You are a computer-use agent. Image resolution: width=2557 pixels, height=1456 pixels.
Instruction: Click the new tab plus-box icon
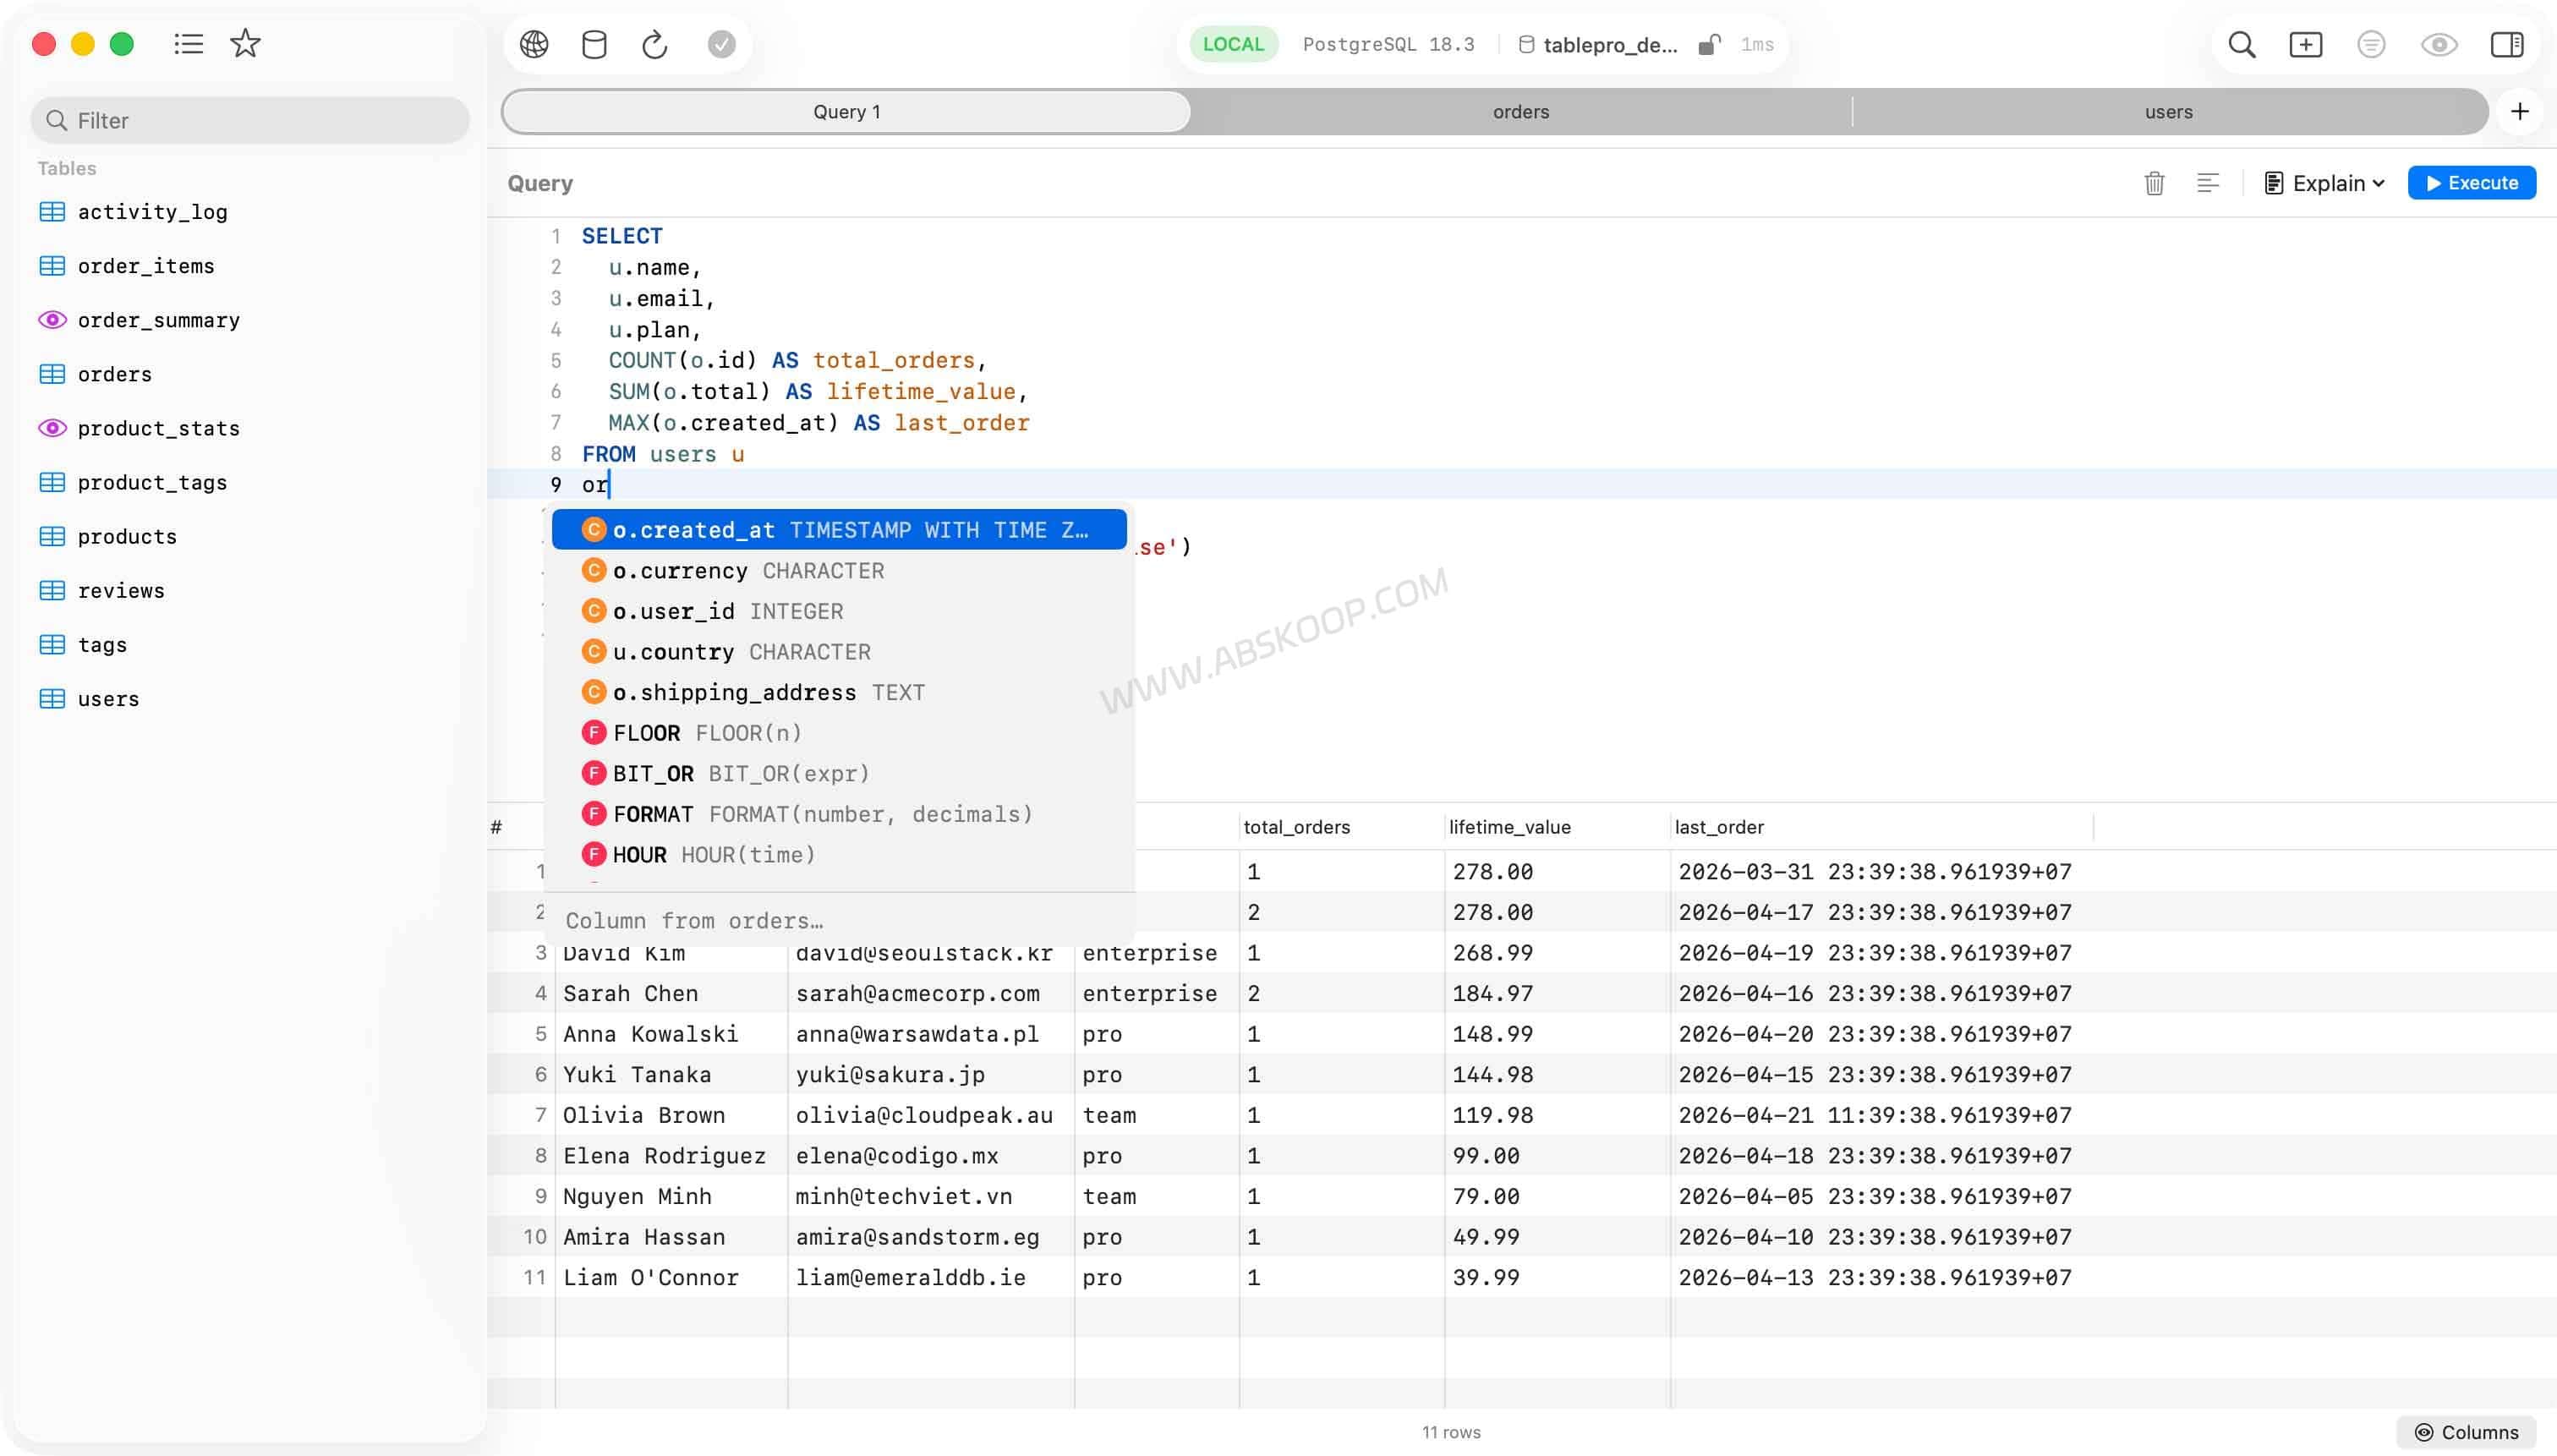click(2305, 44)
